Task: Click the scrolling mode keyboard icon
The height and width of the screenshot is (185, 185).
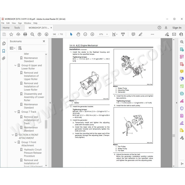Action: point(123,34)
